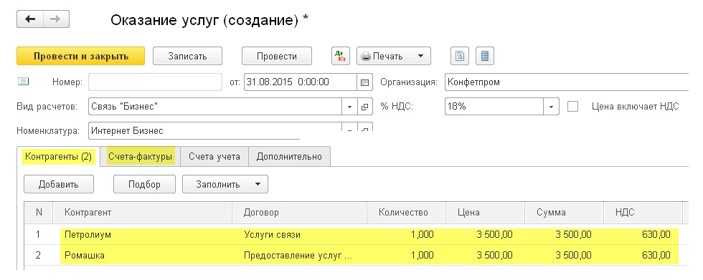Select Предоставление услуг contract cell
Screen dimensions: 703x280
(x=300, y=256)
